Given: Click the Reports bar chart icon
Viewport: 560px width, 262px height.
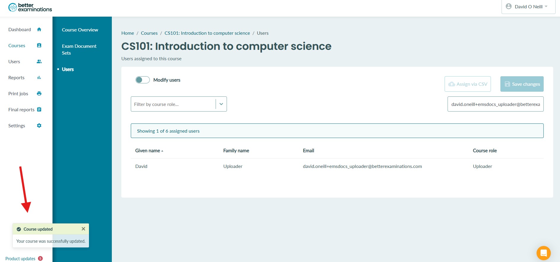Looking at the screenshot, I should pyautogui.click(x=39, y=77).
